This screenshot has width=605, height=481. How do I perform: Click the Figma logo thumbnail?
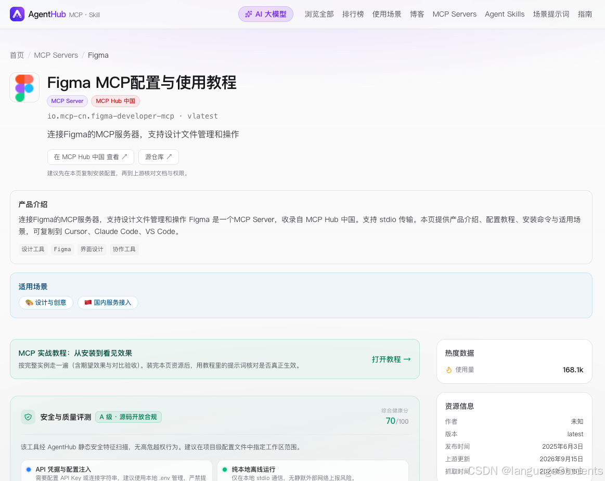tap(24, 87)
